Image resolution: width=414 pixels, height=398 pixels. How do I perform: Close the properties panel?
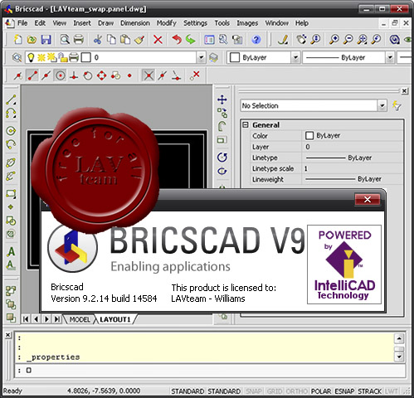tap(404, 90)
